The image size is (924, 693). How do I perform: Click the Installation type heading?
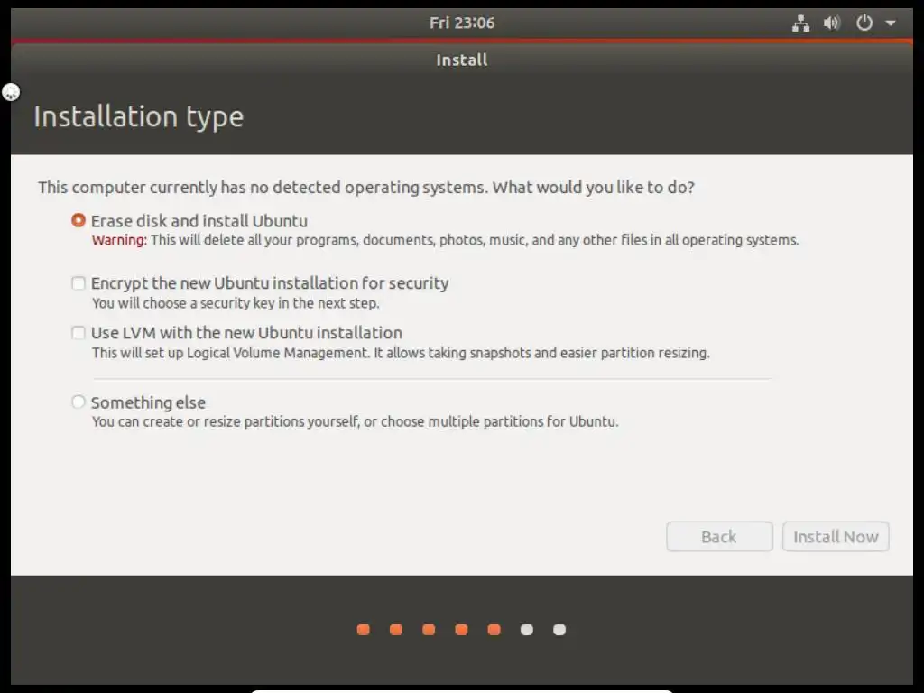click(138, 116)
